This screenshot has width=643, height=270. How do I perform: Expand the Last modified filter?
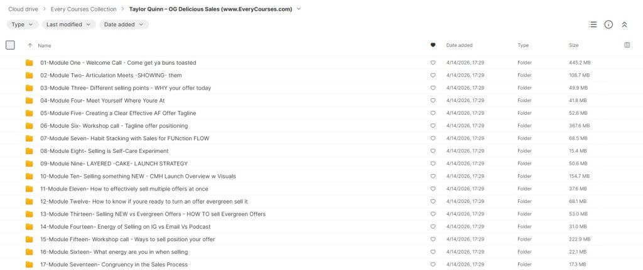click(69, 24)
